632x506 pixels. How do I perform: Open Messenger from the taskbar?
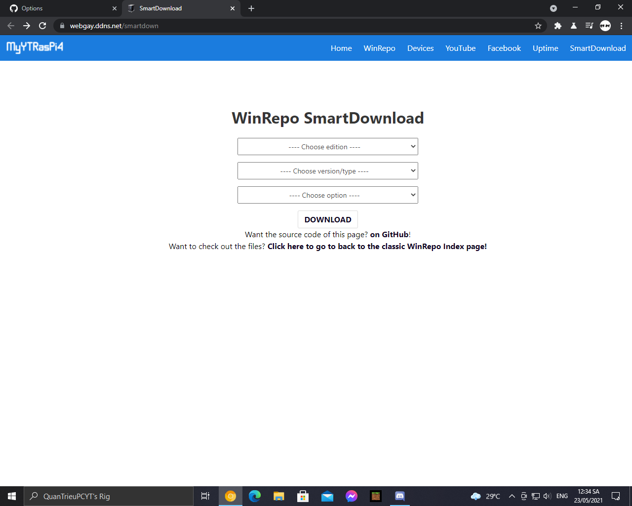[352, 496]
